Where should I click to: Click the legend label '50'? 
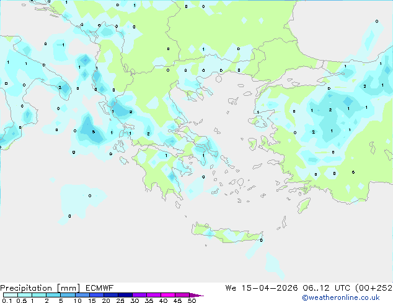tap(192, 301)
